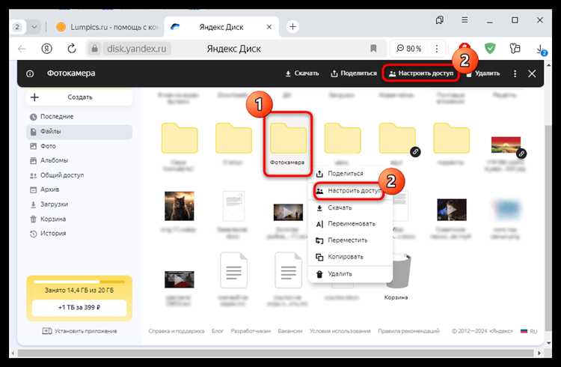The image size is (561, 367).
Task: Click Поделиться in the top toolbar
Action: [354, 73]
